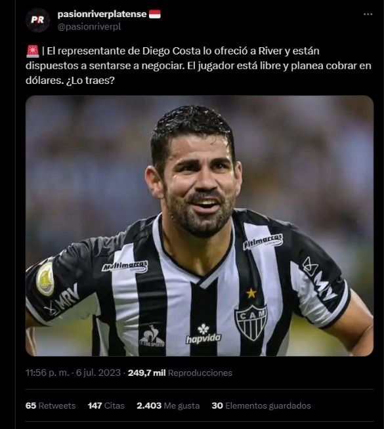The image size is (384, 429).
Task: Click the CAM crest on the jersey
Action: (x=251, y=321)
